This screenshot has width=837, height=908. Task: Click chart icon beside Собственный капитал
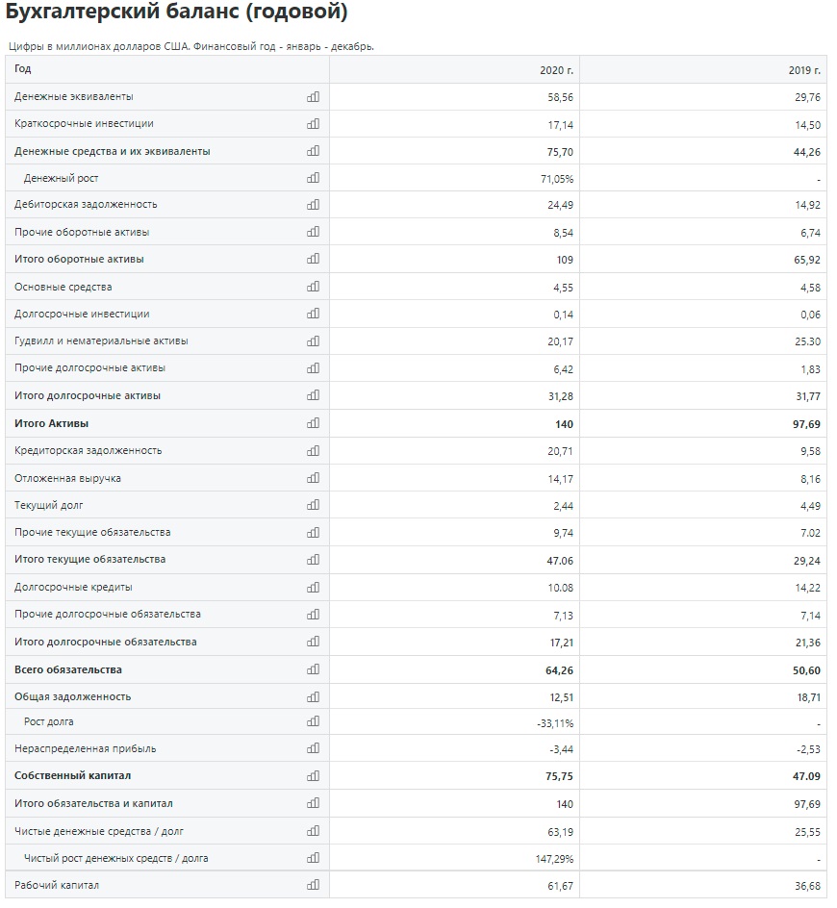click(x=313, y=776)
